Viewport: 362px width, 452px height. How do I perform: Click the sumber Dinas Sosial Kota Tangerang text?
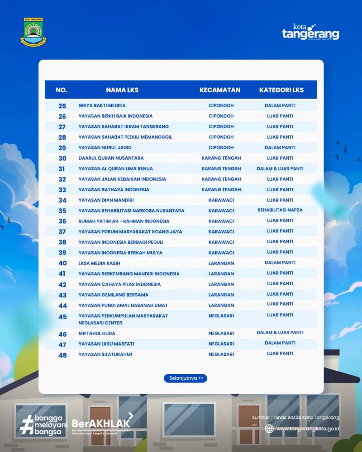click(x=295, y=417)
